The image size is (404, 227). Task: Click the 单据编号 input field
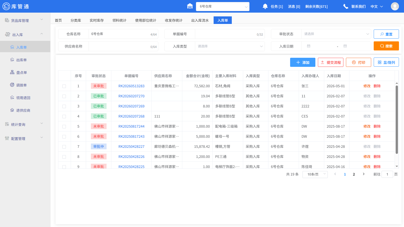(230, 34)
